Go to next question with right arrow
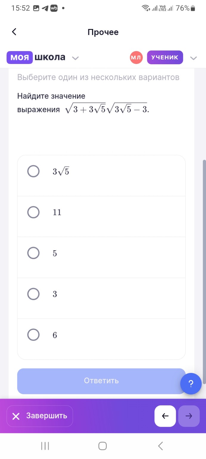Image resolution: width=206 pixels, height=459 pixels. pyautogui.click(x=189, y=416)
